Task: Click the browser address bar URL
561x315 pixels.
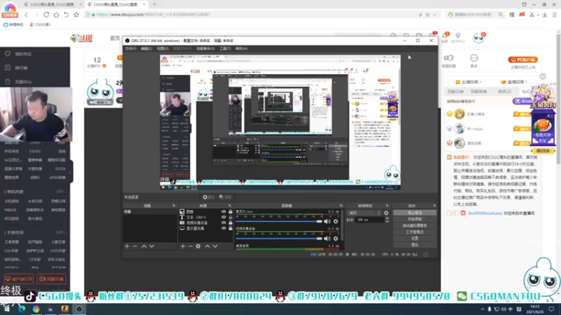Action: point(153,15)
